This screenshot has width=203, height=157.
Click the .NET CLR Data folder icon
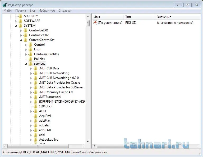tap(36, 68)
